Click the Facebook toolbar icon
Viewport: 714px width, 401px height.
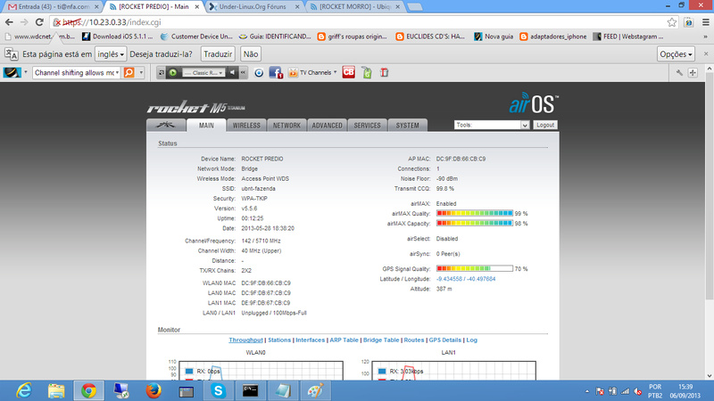pos(276,73)
